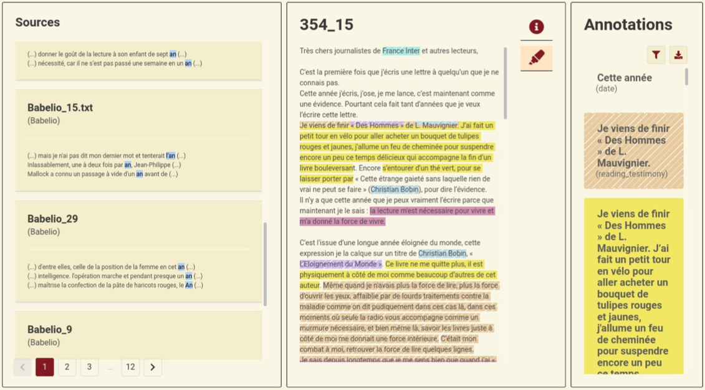Go to next sources page
The image size is (705, 390).
point(153,367)
